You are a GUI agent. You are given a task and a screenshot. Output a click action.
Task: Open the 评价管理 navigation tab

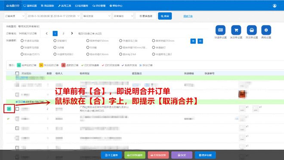pos(99,6)
